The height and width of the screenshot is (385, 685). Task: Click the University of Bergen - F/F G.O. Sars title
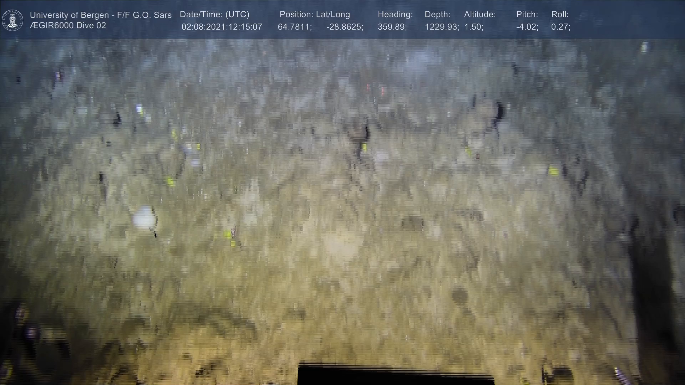(x=101, y=15)
